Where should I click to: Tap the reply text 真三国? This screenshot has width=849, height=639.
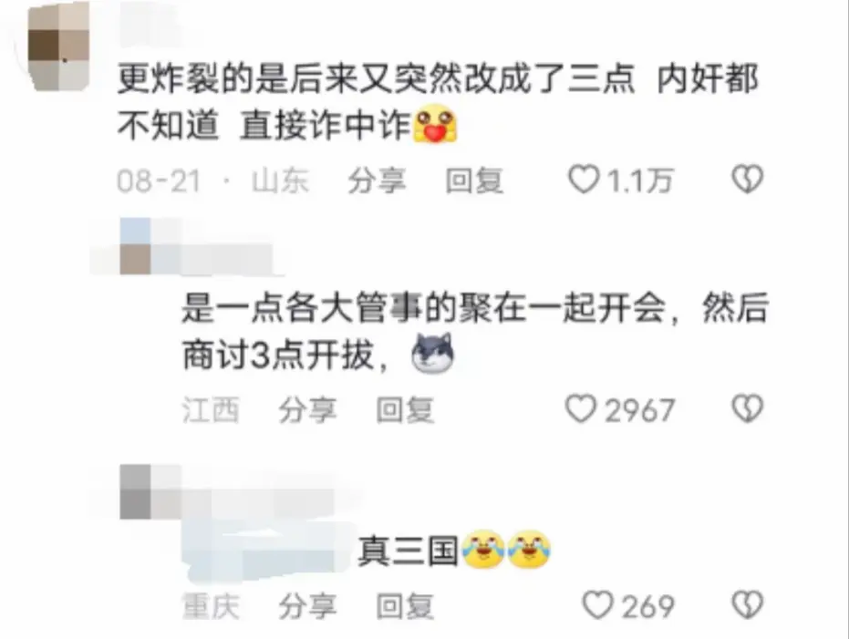point(409,551)
